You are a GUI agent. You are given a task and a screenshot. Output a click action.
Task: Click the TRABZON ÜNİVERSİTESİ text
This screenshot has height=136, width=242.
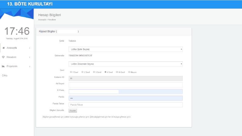click(80, 55)
